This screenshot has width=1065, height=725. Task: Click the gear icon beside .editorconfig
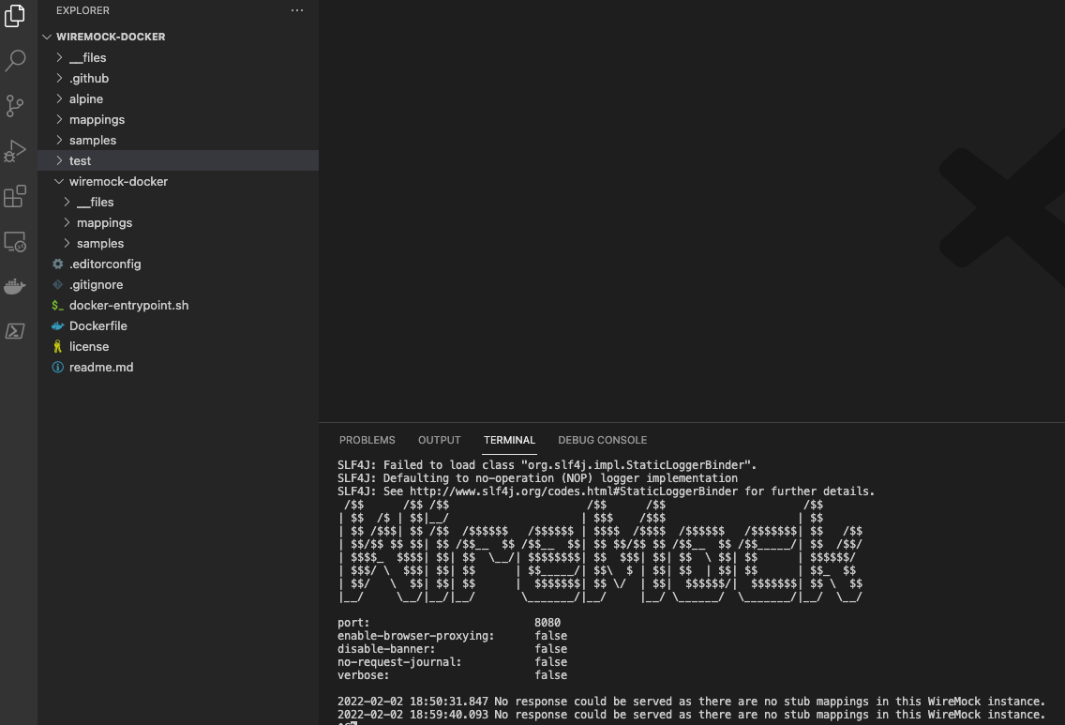pyautogui.click(x=58, y=264)
